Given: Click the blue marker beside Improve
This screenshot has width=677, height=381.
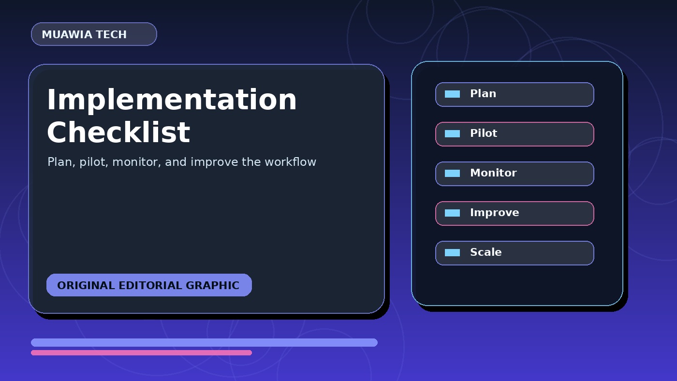Looking at the screenshot, I should point(452,213).
